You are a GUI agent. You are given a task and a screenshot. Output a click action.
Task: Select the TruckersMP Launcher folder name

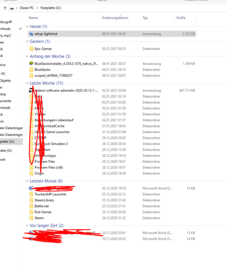tap(51, 194)
